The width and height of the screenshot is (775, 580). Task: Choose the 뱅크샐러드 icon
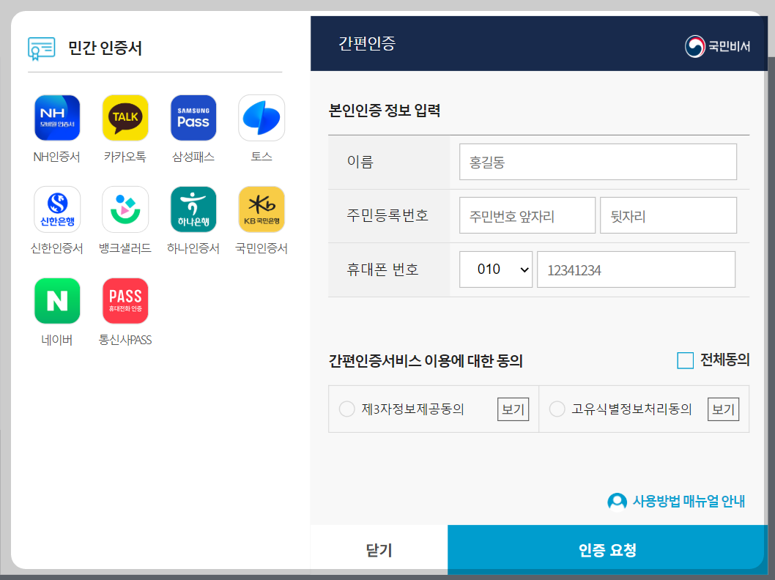(x=125, y=209)
